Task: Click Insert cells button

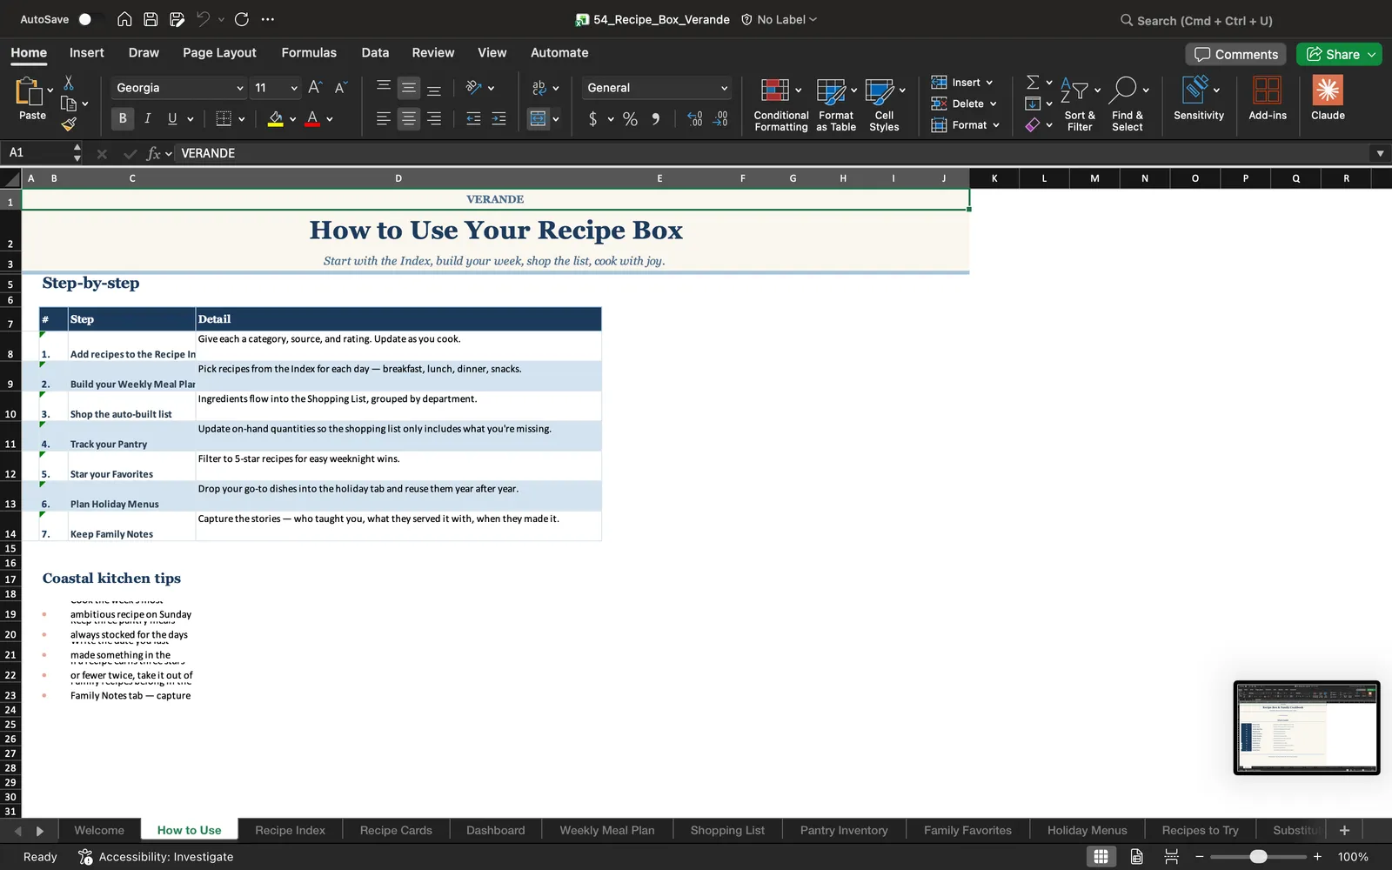Action: click(x=962, y=83)
